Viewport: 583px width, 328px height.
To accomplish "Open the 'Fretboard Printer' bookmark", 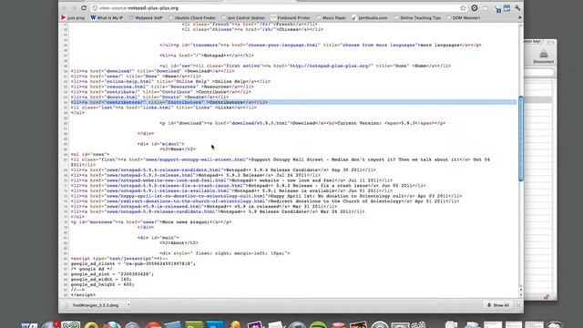I will 290,17.
